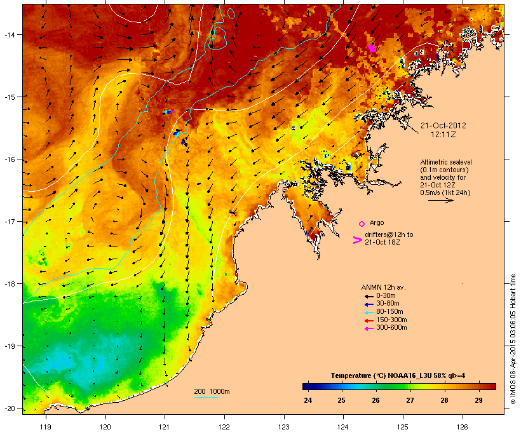
Task: Click the cyan 80-150m legend arrow
Action: 369,313
